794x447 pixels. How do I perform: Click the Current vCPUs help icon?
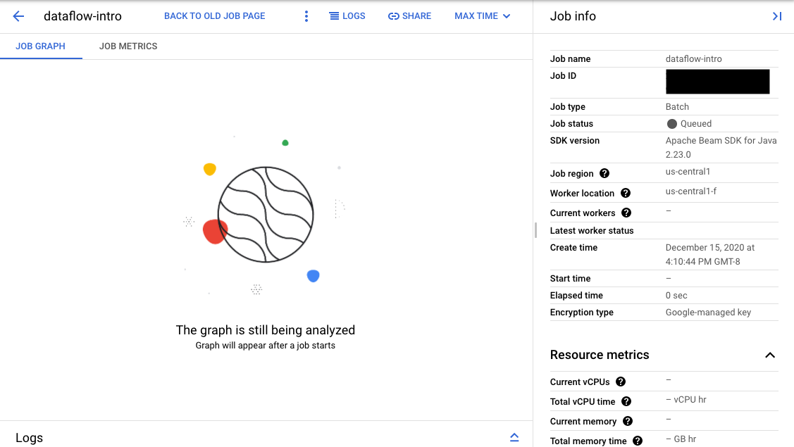620,382
